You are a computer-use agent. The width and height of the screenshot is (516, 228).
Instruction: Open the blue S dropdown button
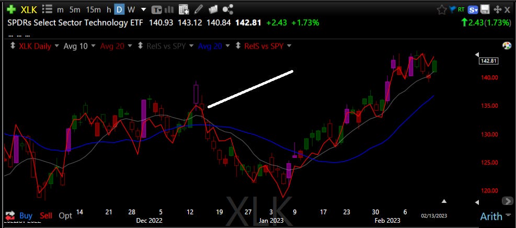click(x=473, y=10)
